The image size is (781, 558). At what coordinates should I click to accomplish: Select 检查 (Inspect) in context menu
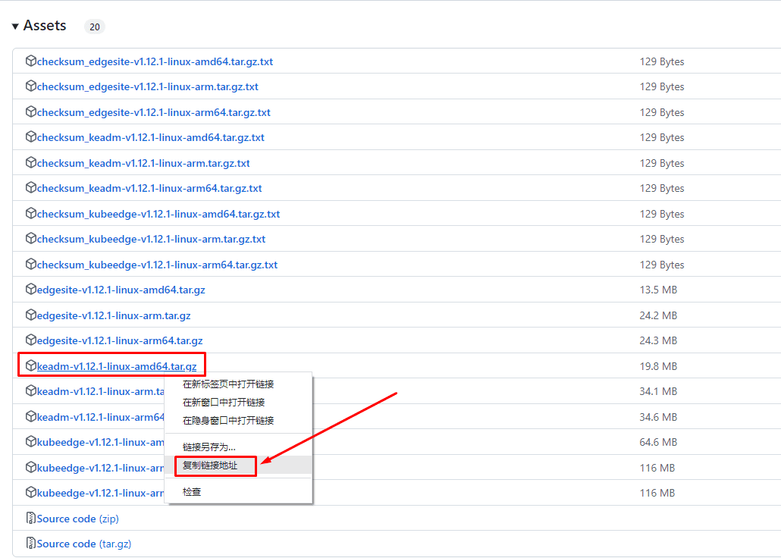(192, 492)
